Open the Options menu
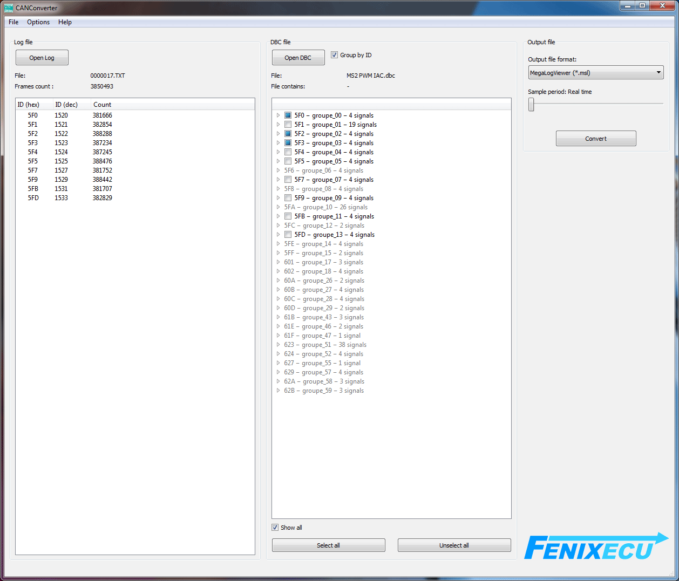Screen dimensions: 679x581 38,22
